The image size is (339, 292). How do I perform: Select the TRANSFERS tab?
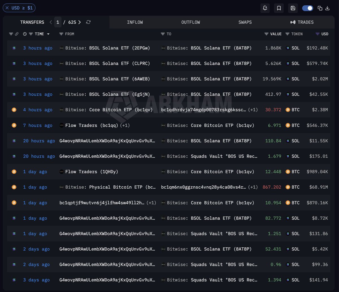point(32,22)
